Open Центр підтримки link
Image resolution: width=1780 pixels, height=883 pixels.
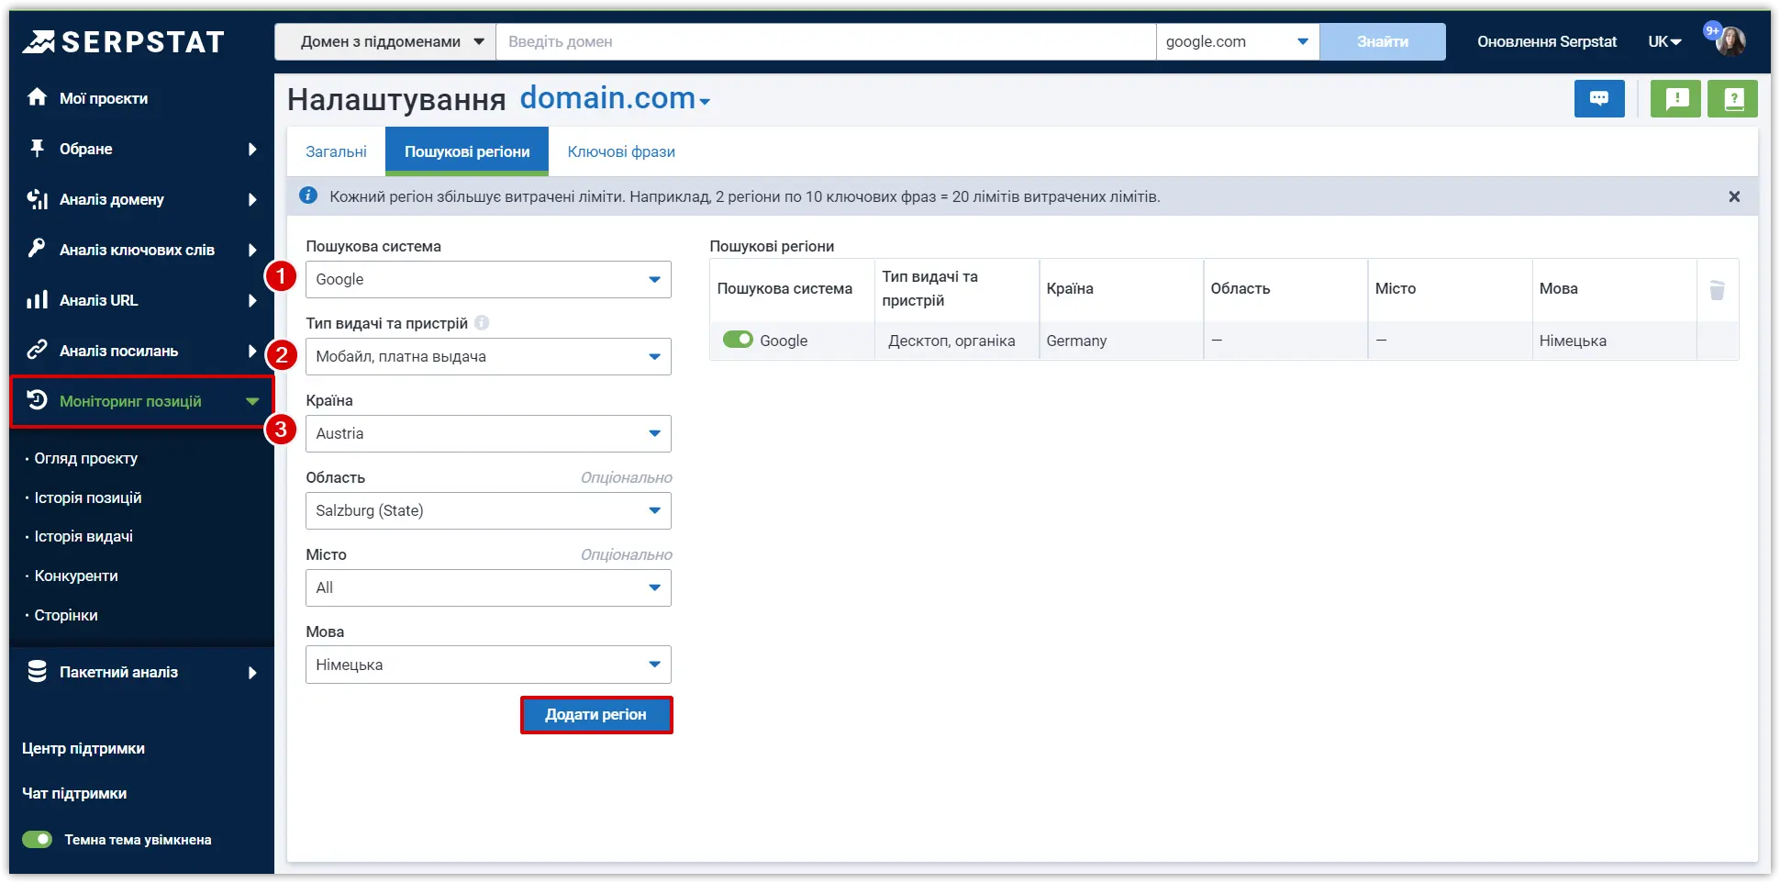pyautogui.click(x=83, y=748)
